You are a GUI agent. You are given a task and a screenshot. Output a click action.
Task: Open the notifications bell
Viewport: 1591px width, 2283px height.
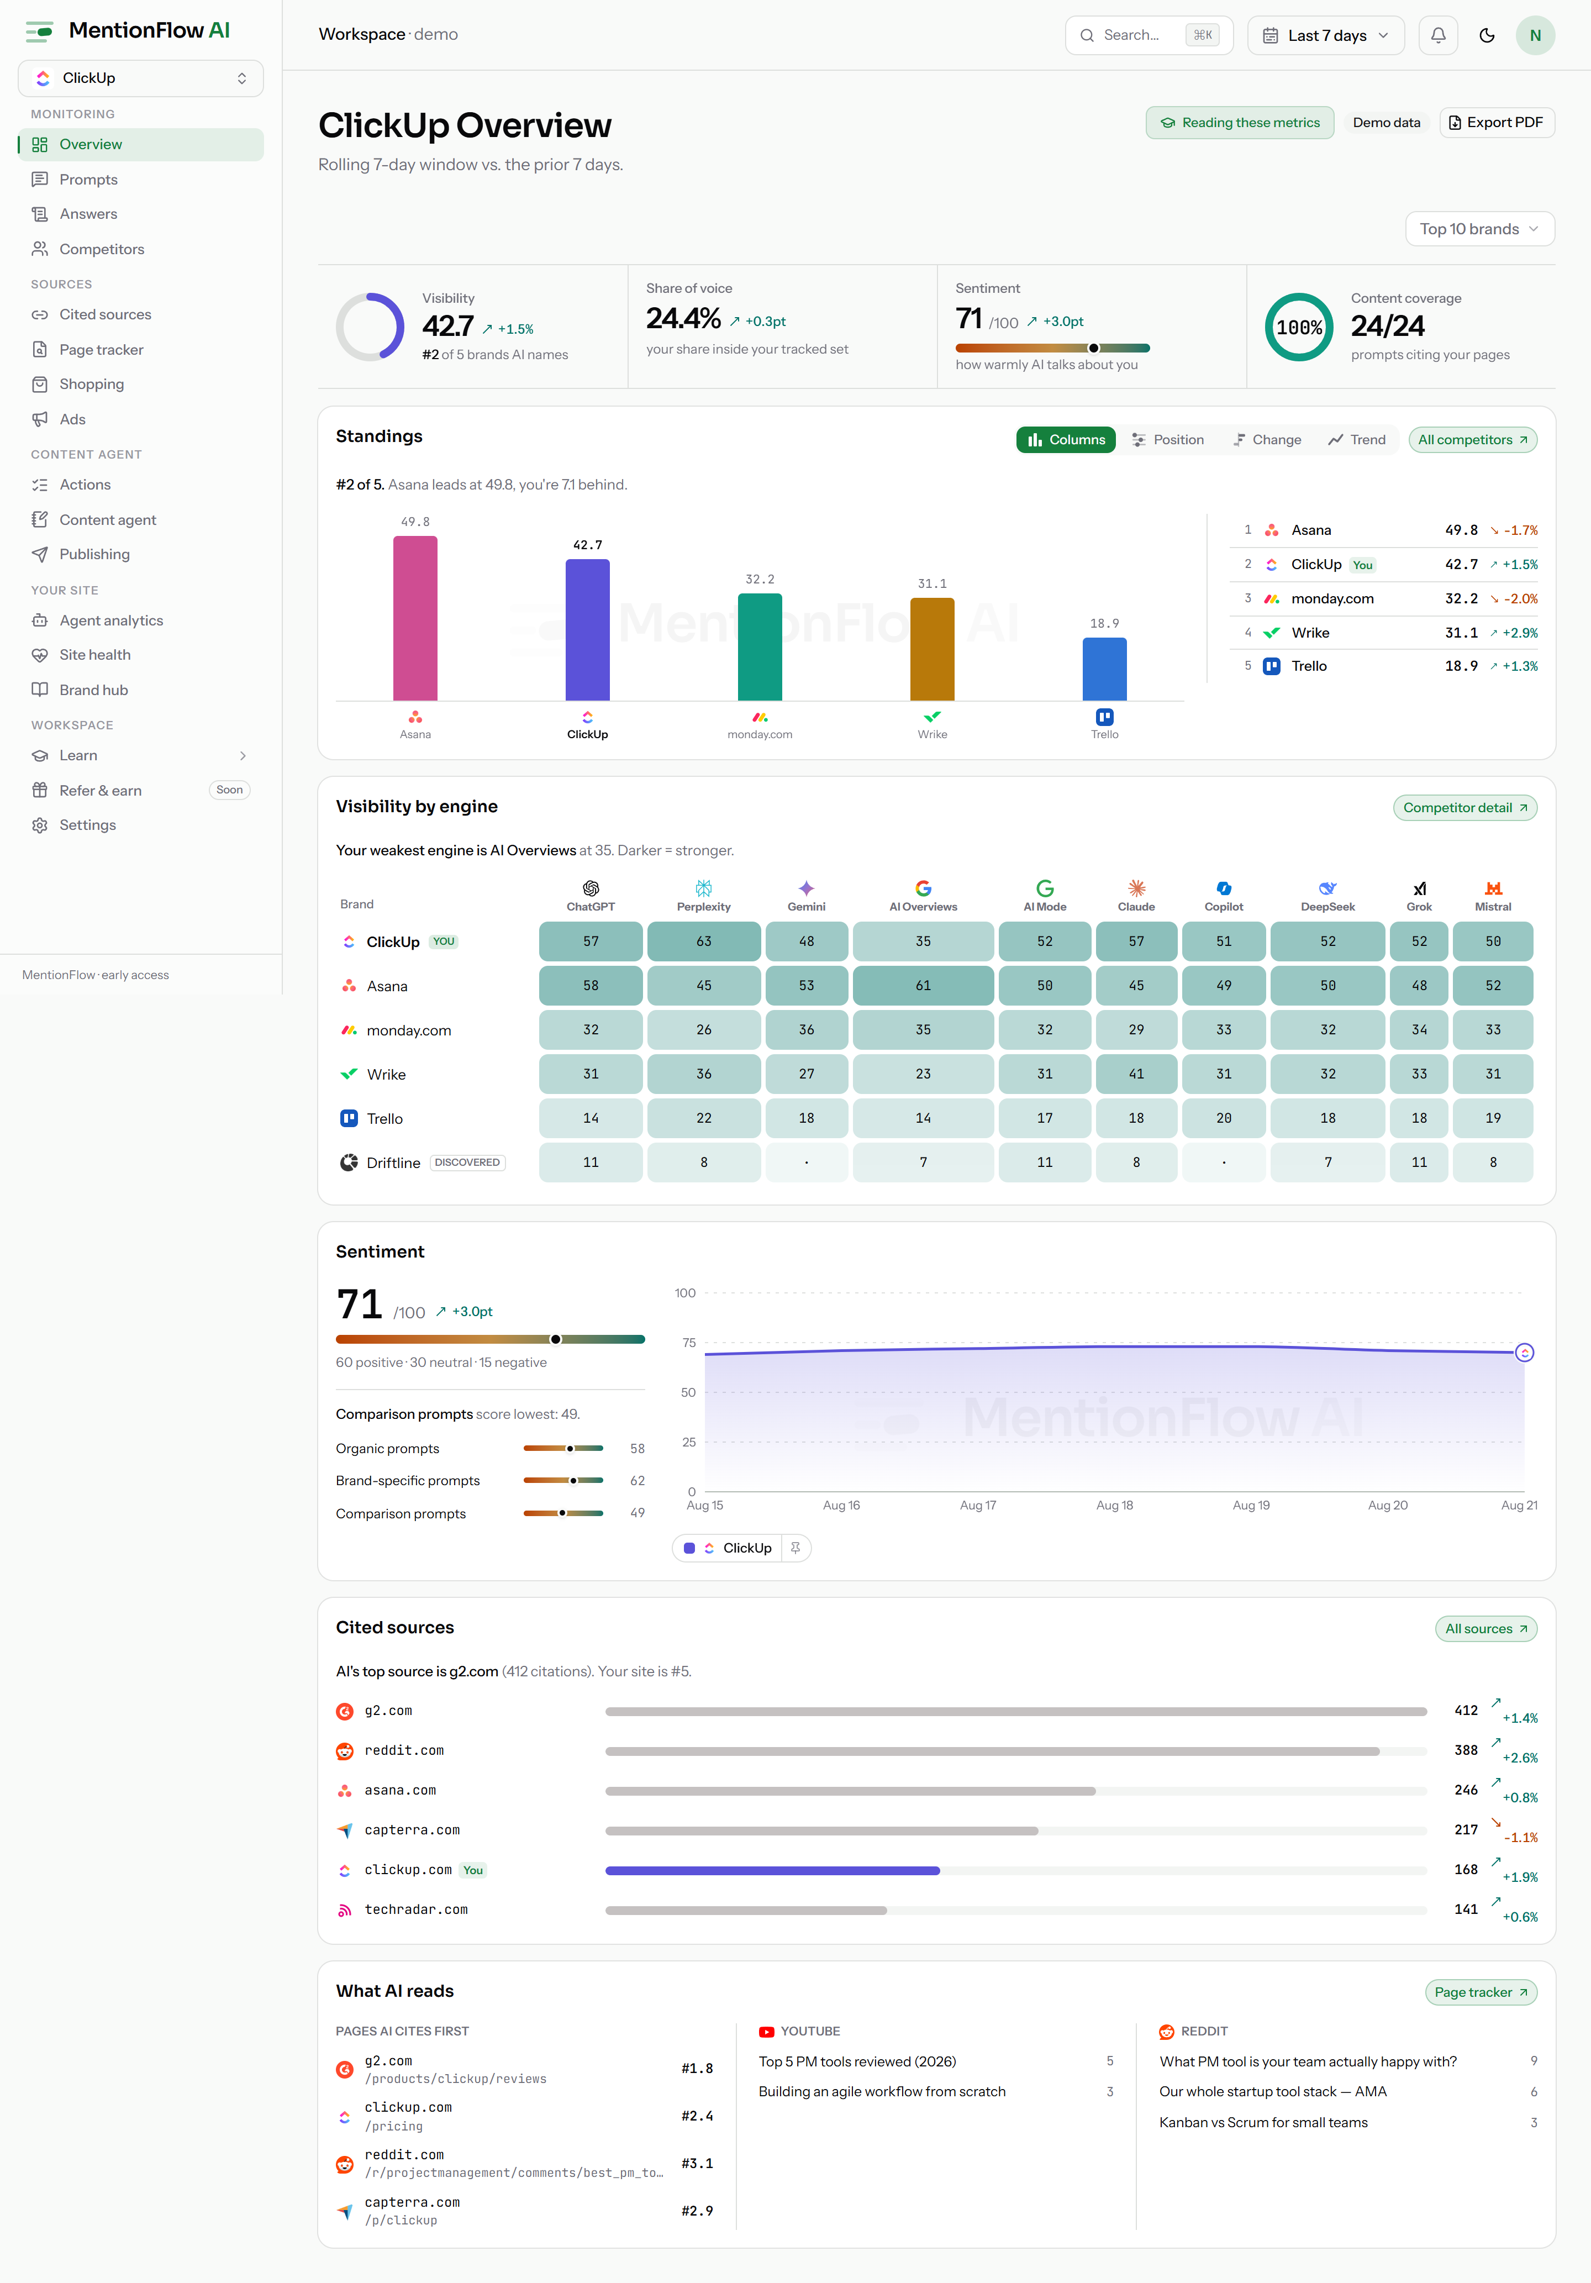[x=1438, y=35]
